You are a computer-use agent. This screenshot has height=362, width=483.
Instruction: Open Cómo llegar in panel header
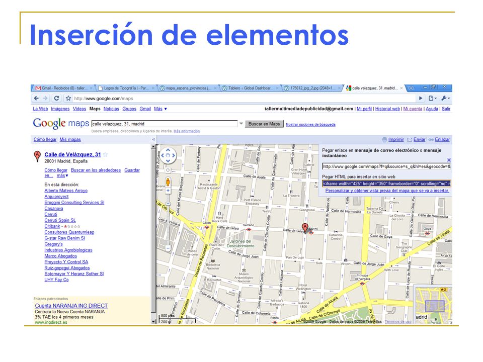coord(45,139)
